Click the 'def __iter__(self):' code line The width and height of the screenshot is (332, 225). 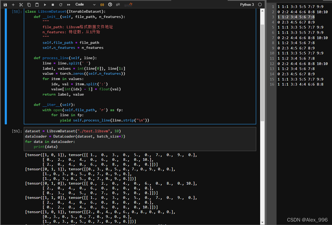54,105
